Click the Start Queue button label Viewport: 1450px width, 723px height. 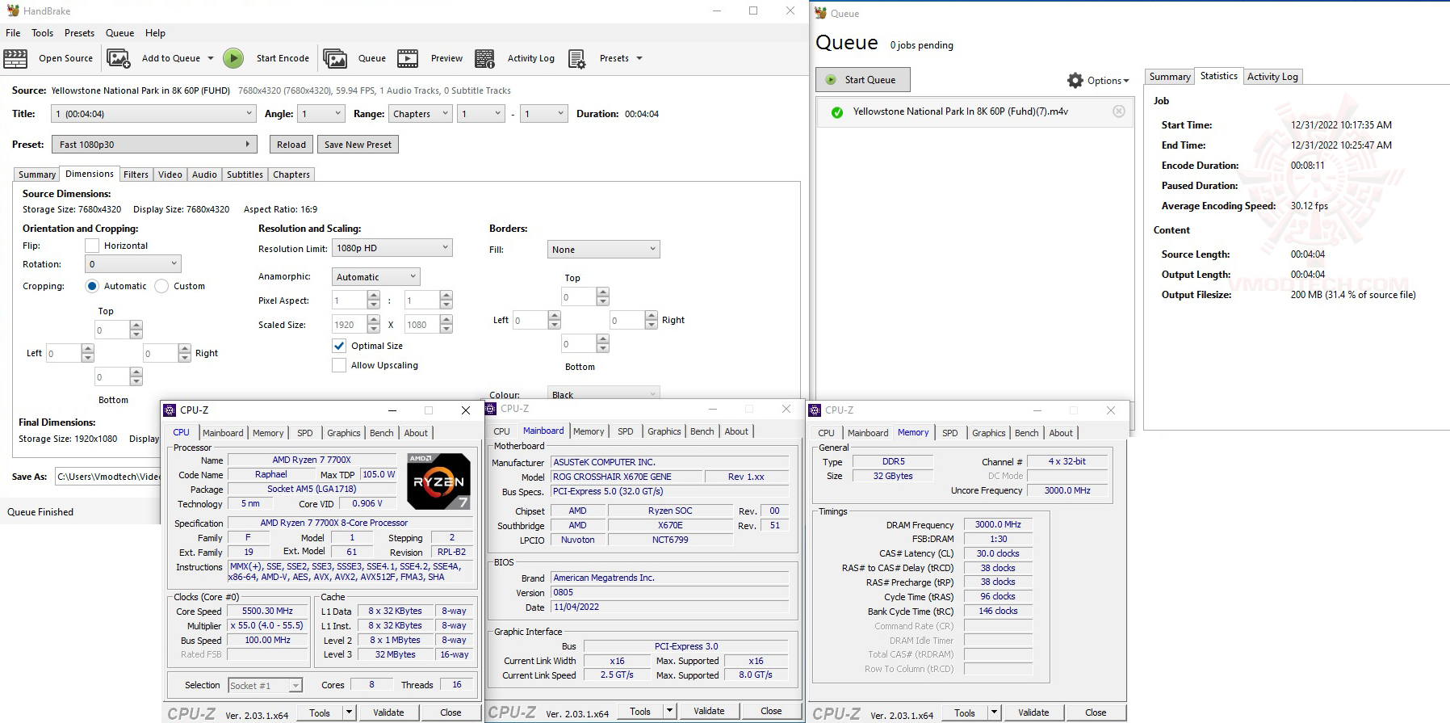click(870, 80)
